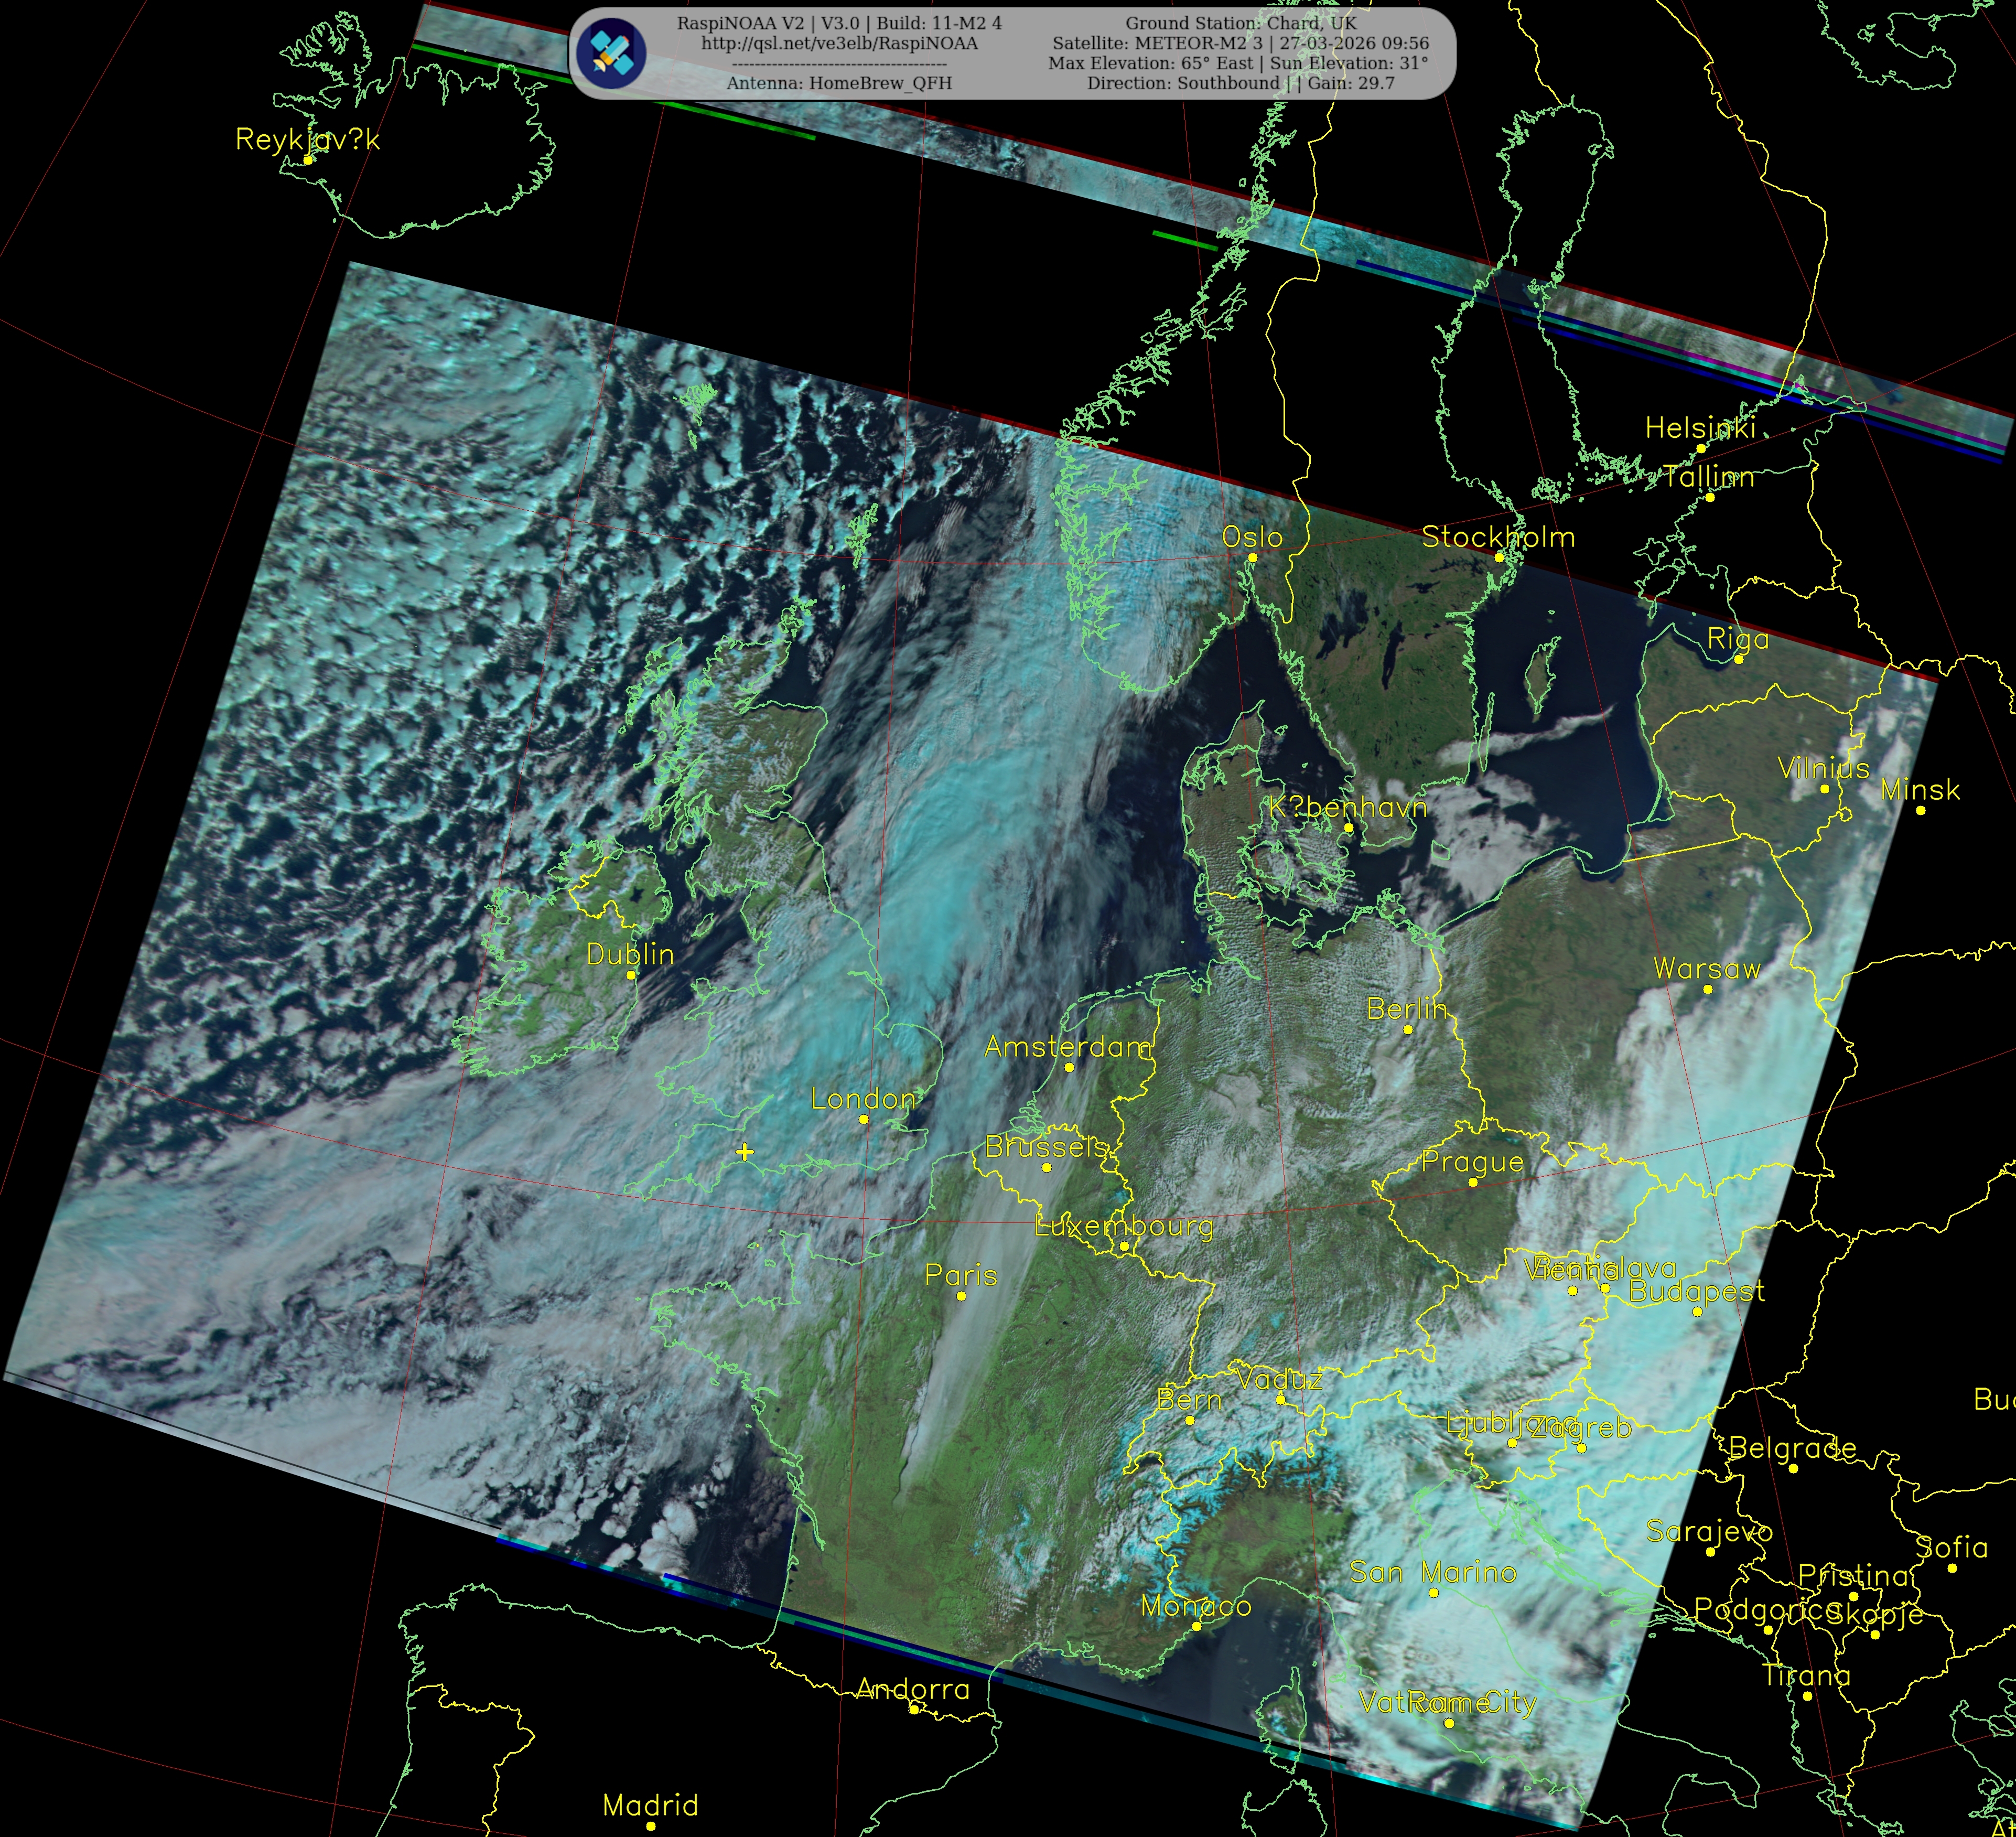
Task: Click the Madrid city label
Action: (650, 1805)
